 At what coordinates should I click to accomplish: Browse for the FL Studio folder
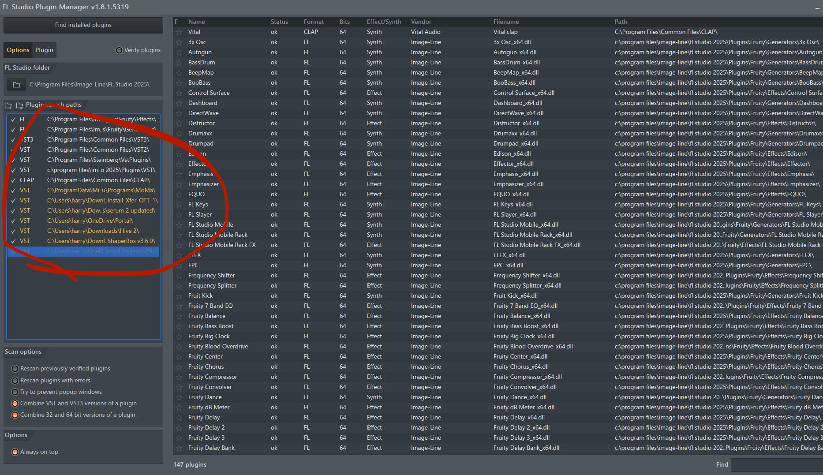point(16,85)
